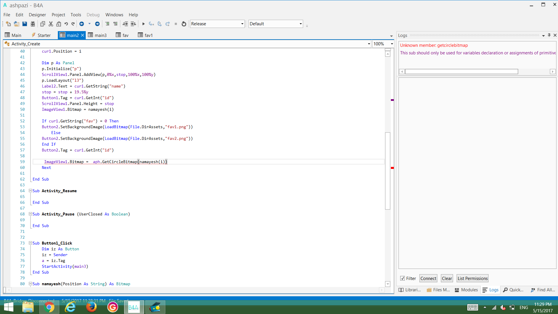Click the Save file toolbar icon
Image resolution: width=558 pixels, height=314 pixels.
coord(25,24)
